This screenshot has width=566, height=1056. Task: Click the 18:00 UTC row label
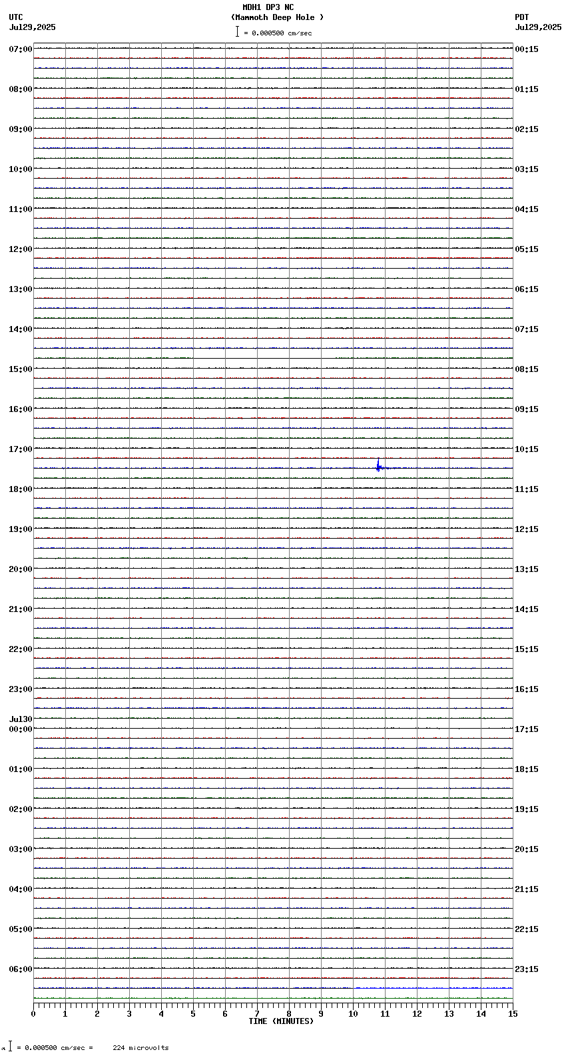(x=21, y=489)
